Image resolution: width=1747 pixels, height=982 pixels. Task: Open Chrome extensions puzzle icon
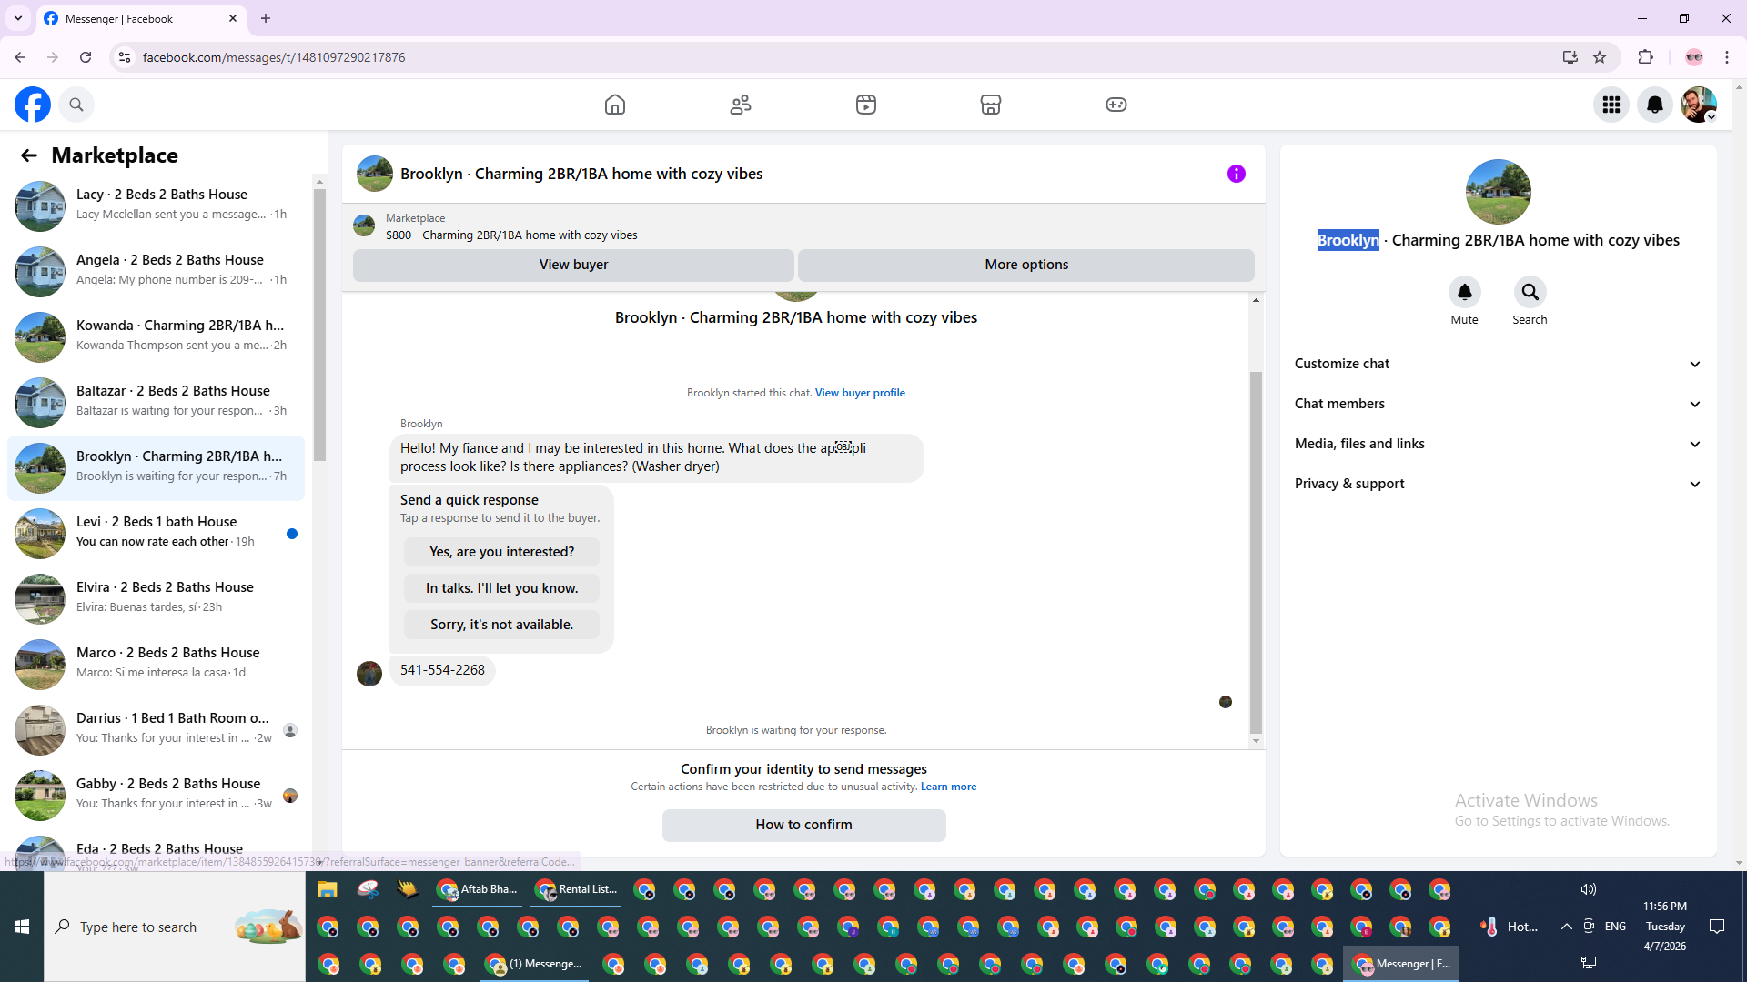[x=1645, y=57]
